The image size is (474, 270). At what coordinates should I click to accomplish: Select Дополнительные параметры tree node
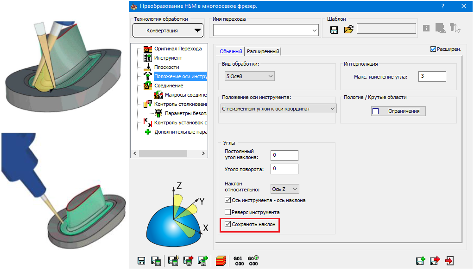tap(180, 132)
